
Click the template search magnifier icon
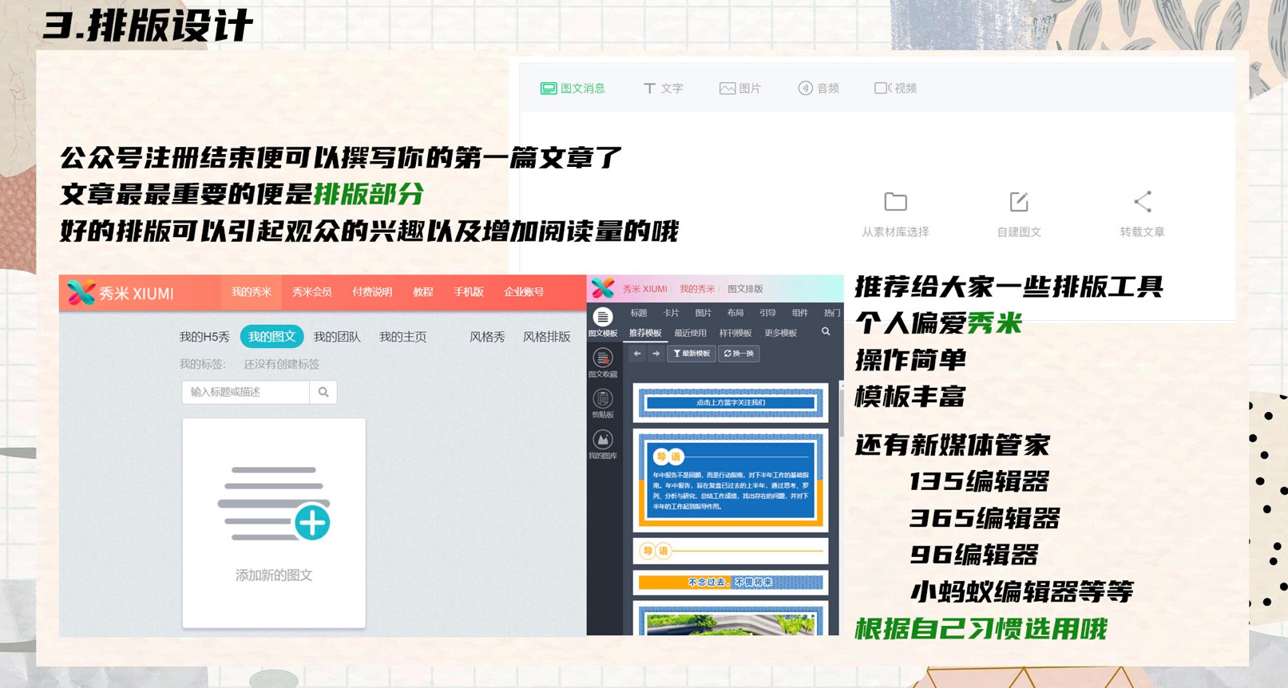(826, 332)
